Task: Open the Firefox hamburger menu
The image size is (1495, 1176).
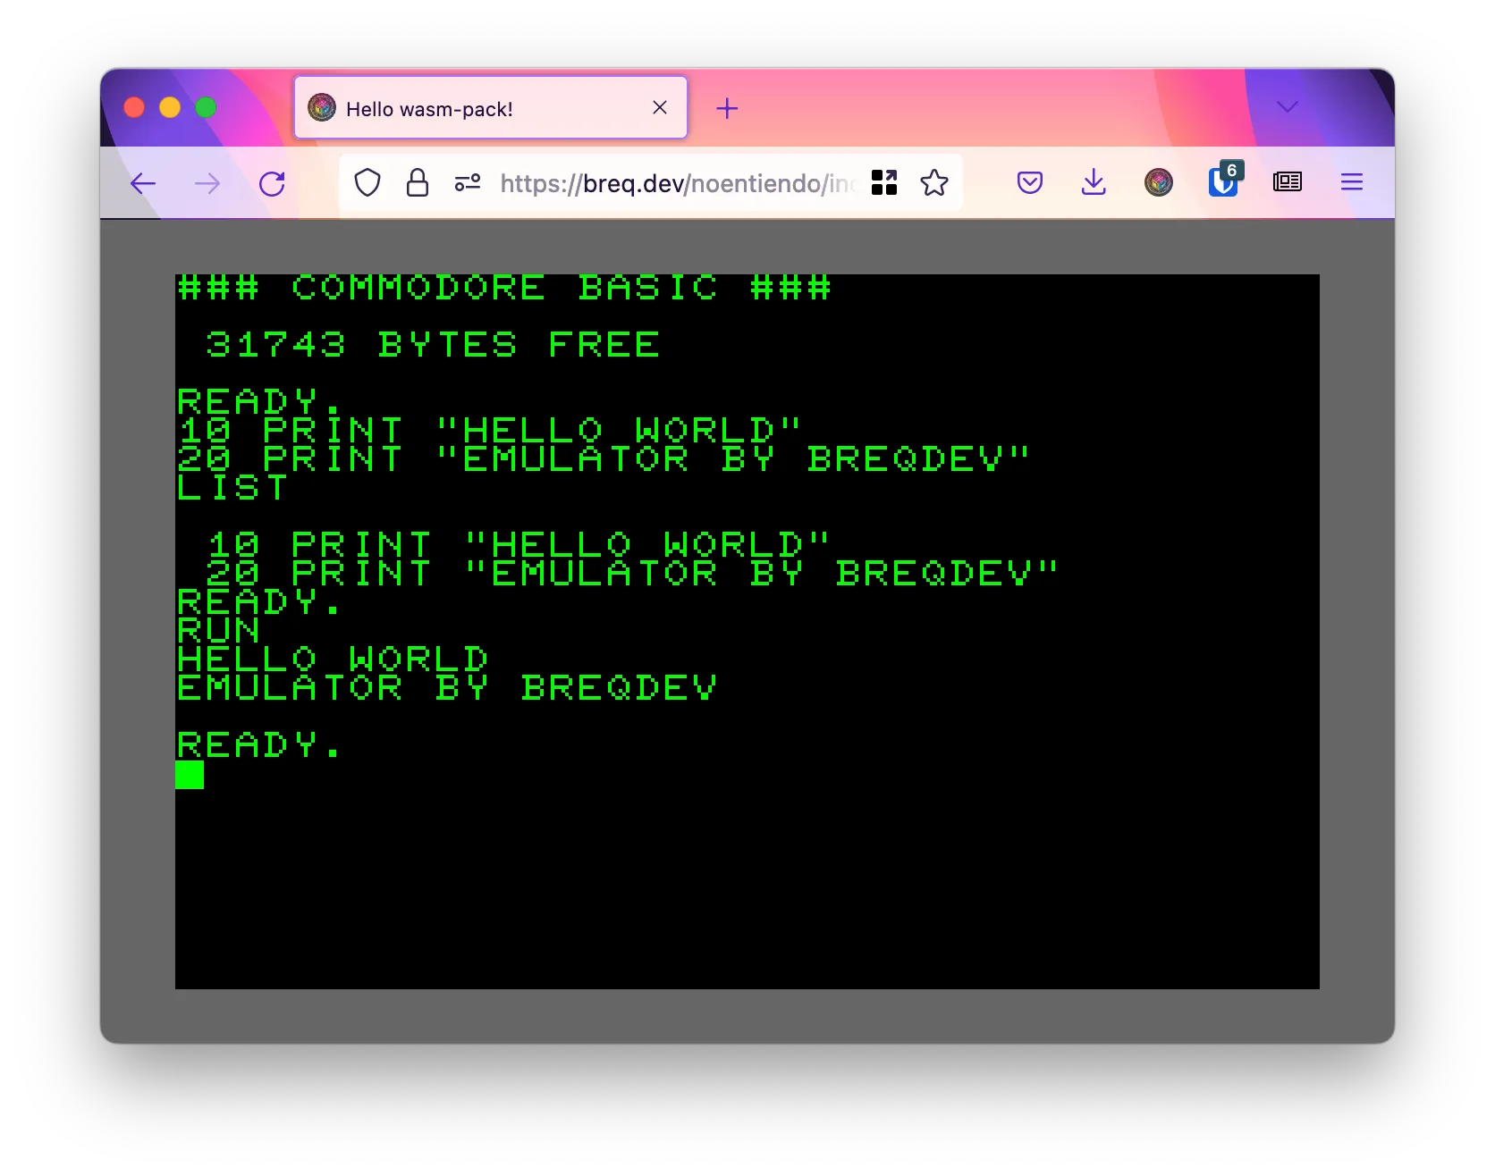Action: pos(1352,182)
